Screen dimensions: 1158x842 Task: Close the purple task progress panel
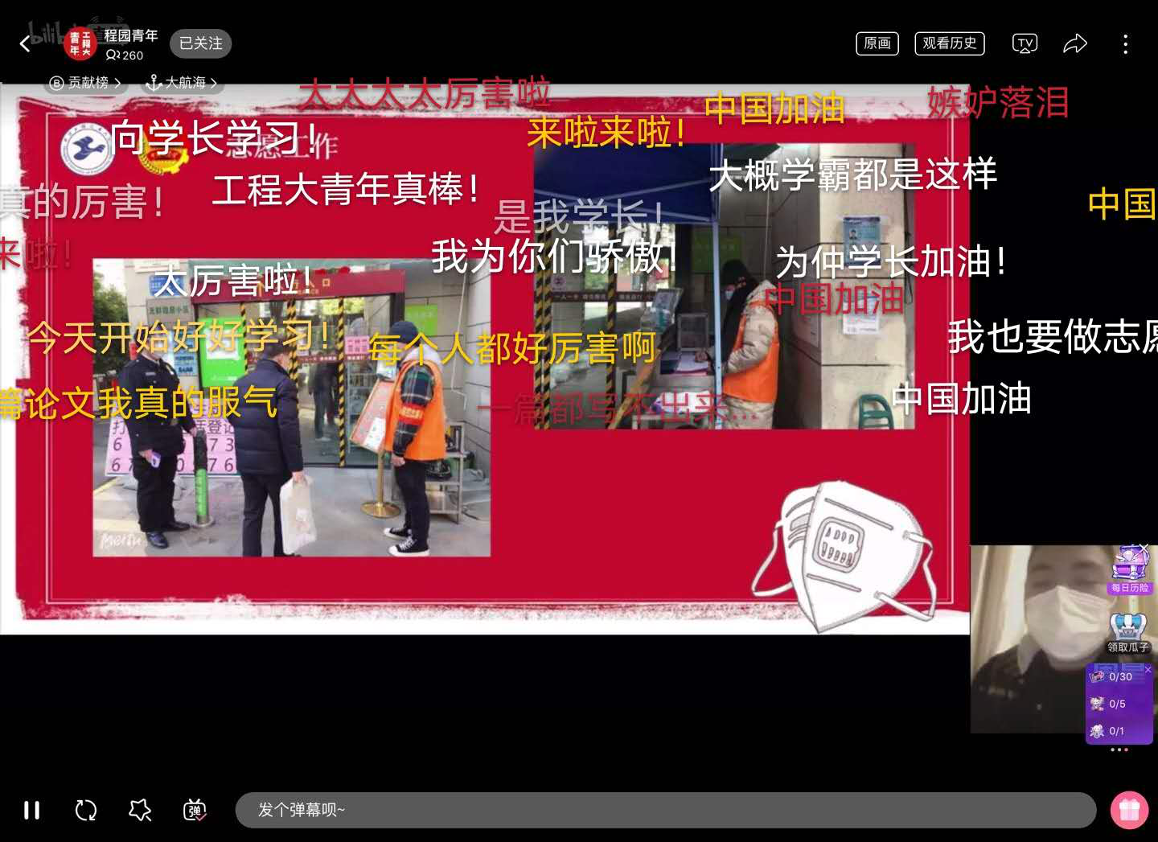point(1148,670)
